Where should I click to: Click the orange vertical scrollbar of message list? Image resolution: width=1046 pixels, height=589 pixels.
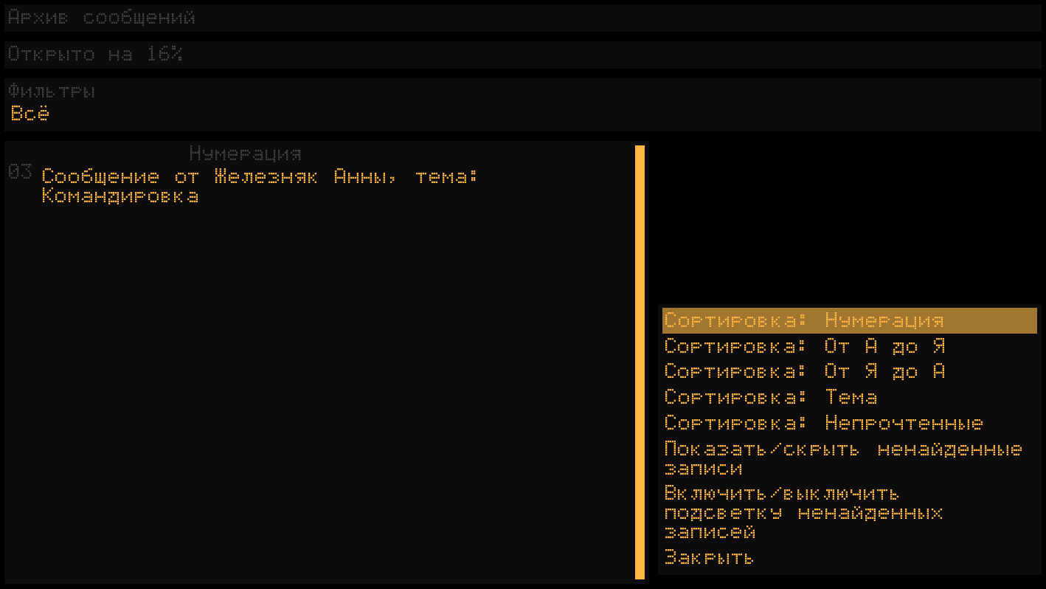(x=640, y=362)
